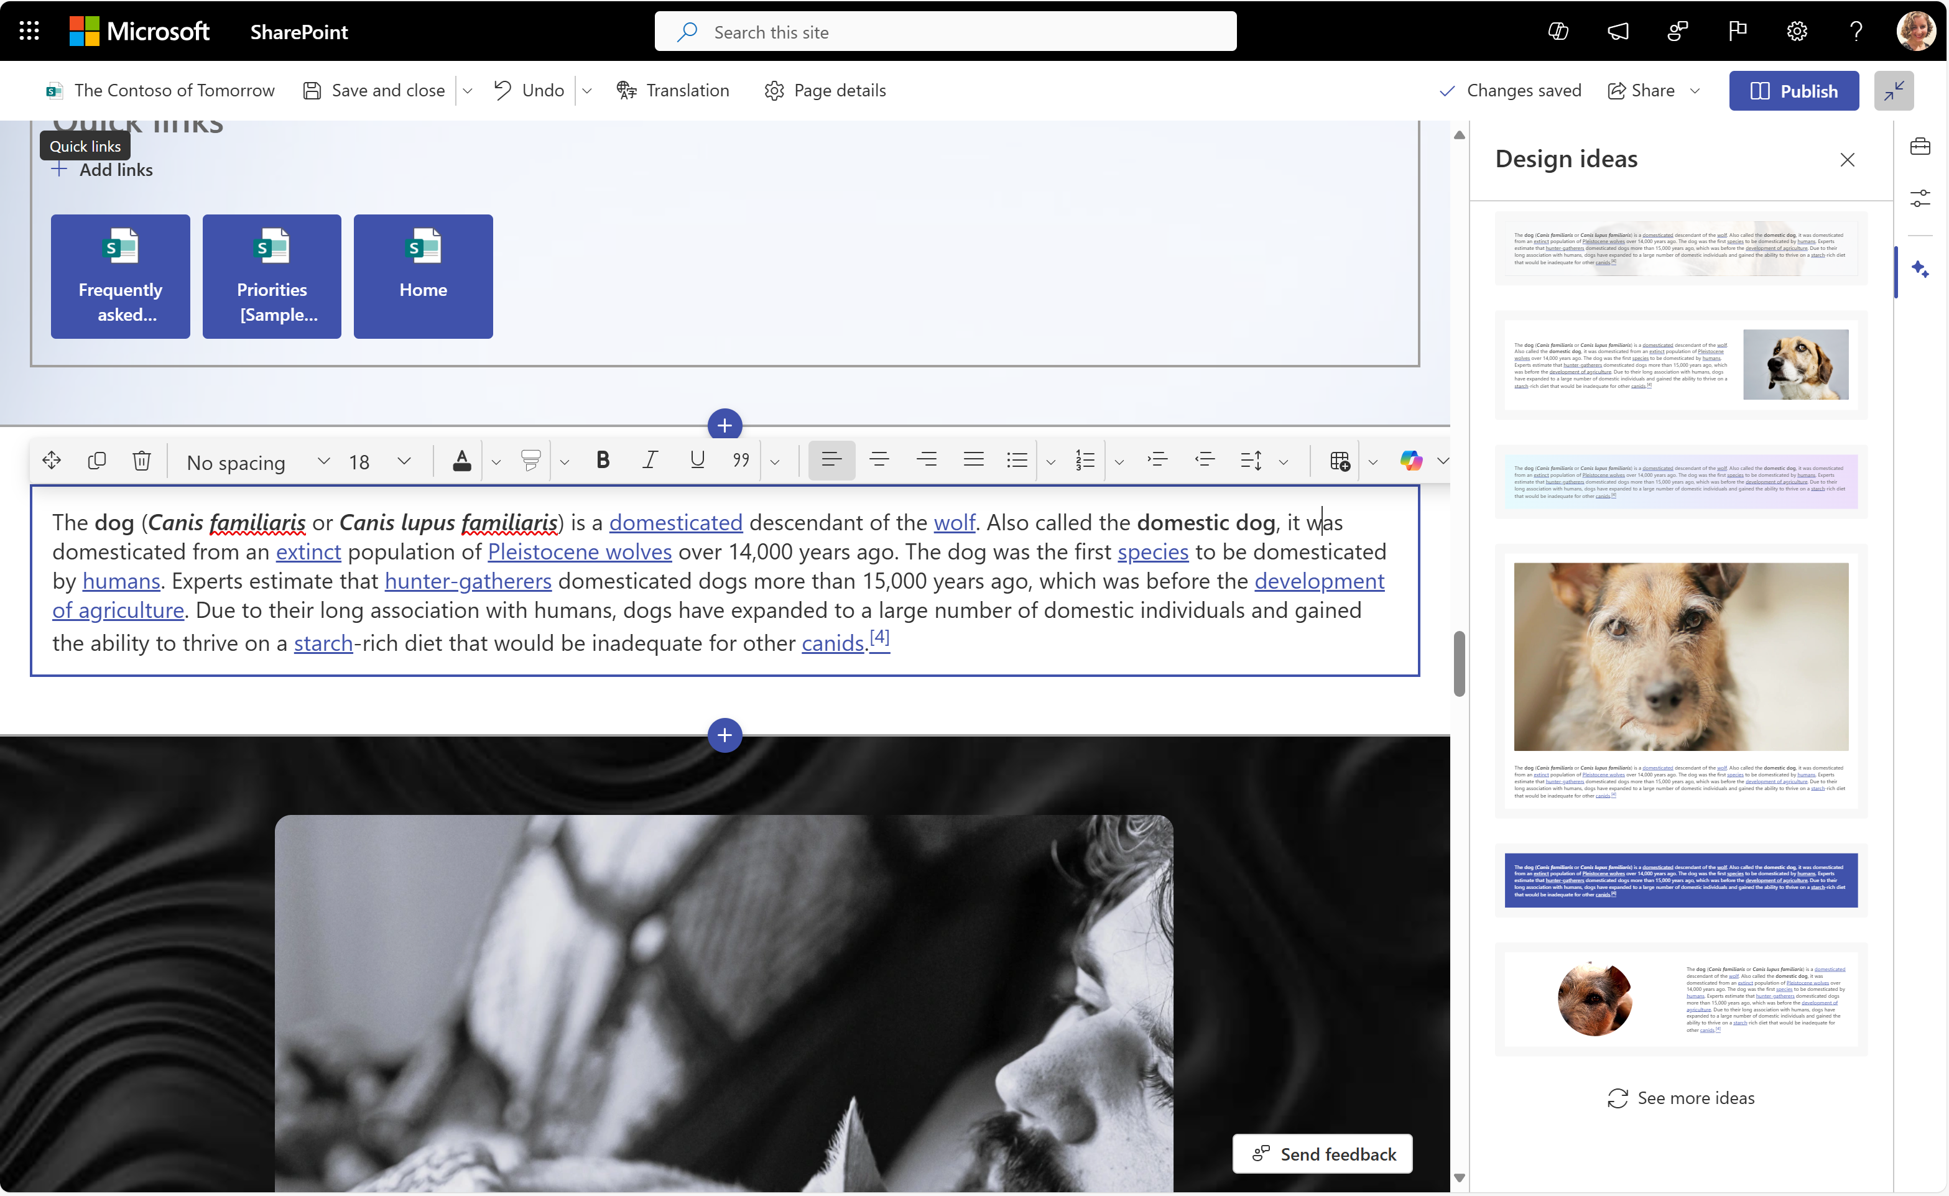
Task: Click the text left-align icon
Action: point(831,461)
